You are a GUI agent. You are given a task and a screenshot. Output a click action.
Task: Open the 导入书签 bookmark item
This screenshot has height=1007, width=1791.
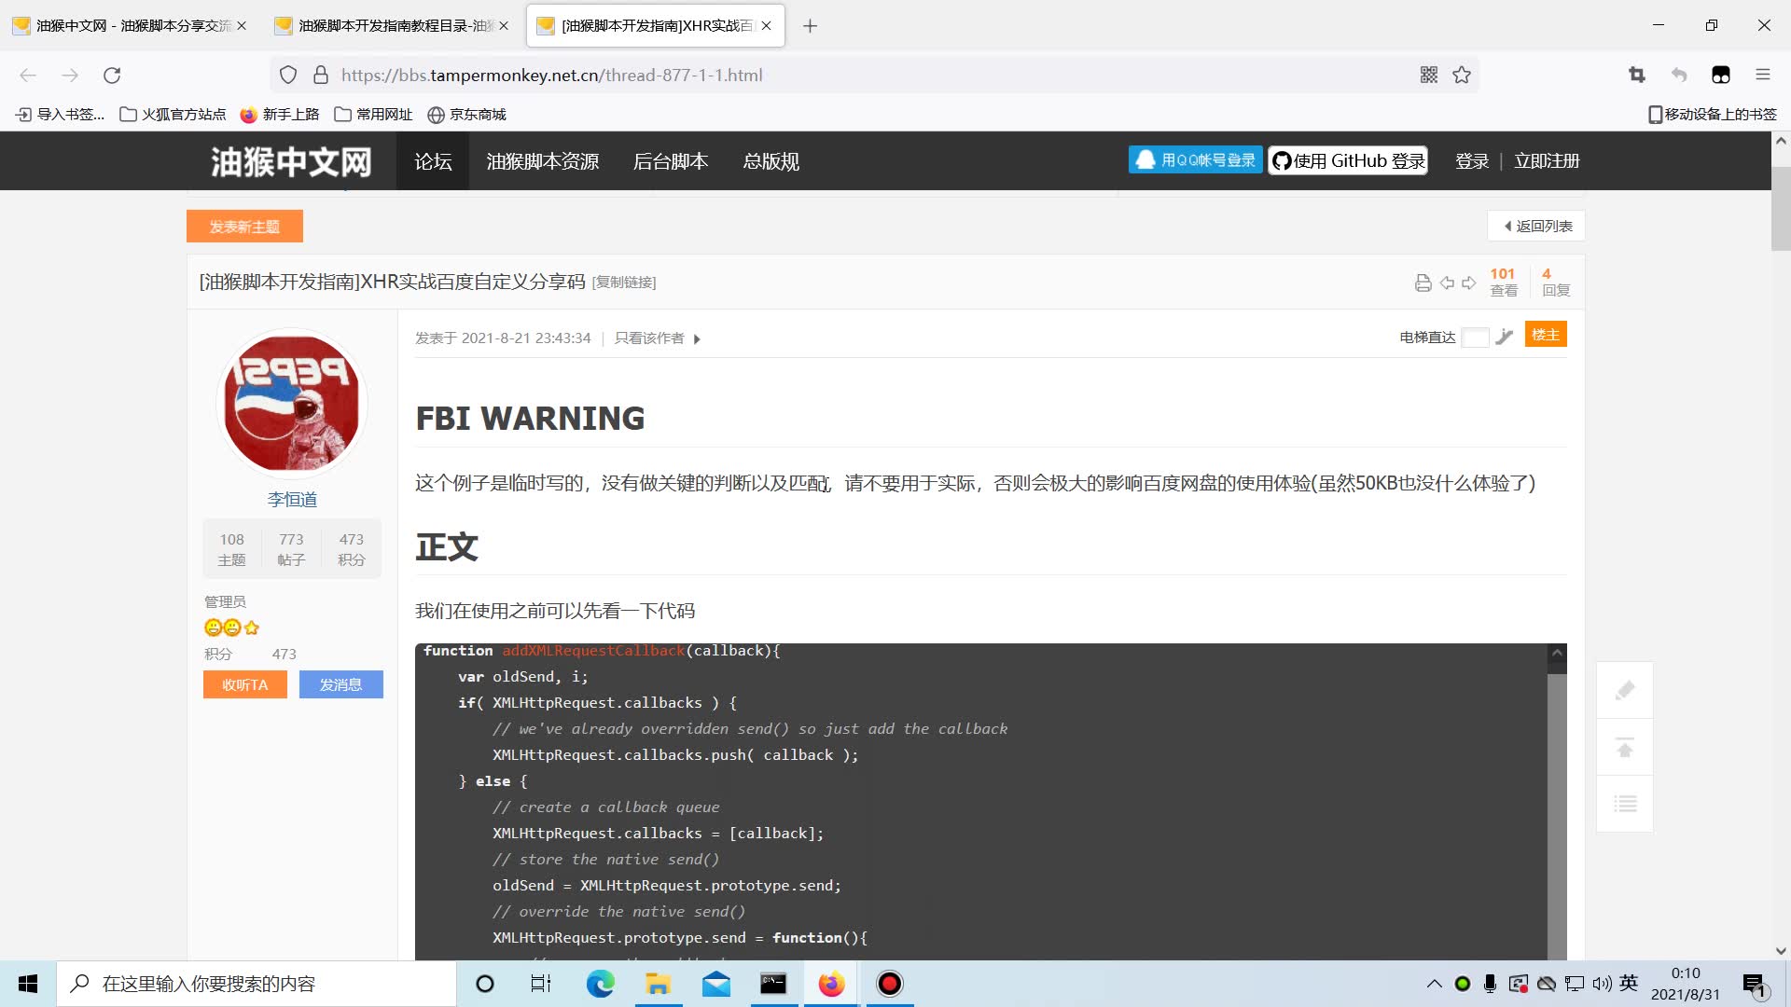pyautogui.click(x=61, y=115)
